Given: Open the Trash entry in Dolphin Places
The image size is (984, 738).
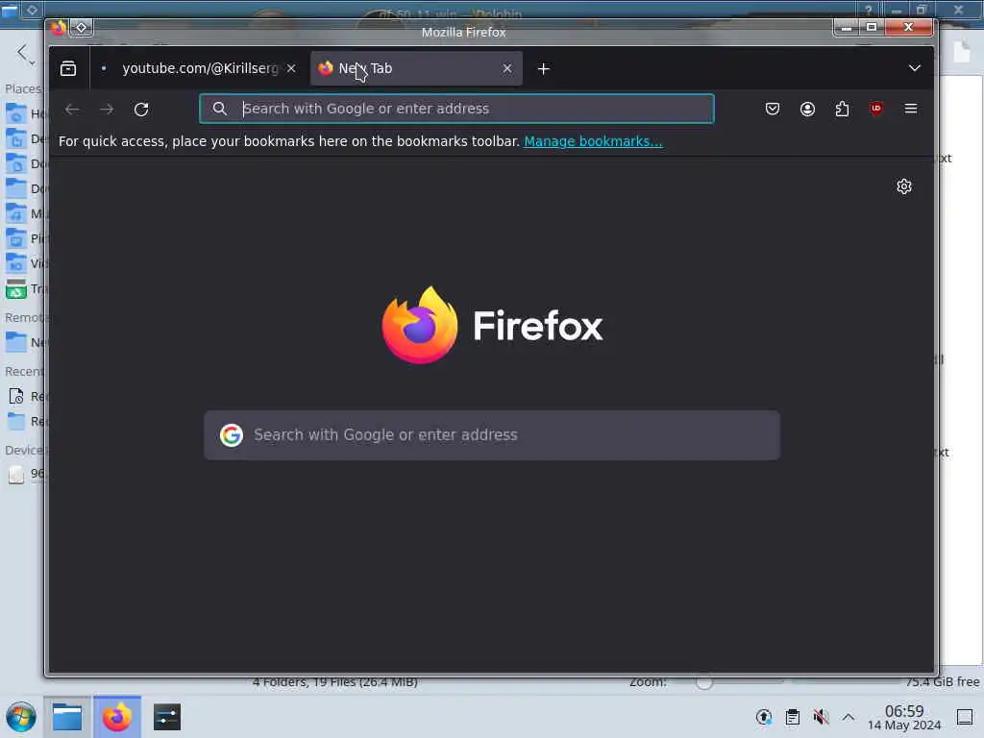Looking at the screenshot, I should [24, 288].
